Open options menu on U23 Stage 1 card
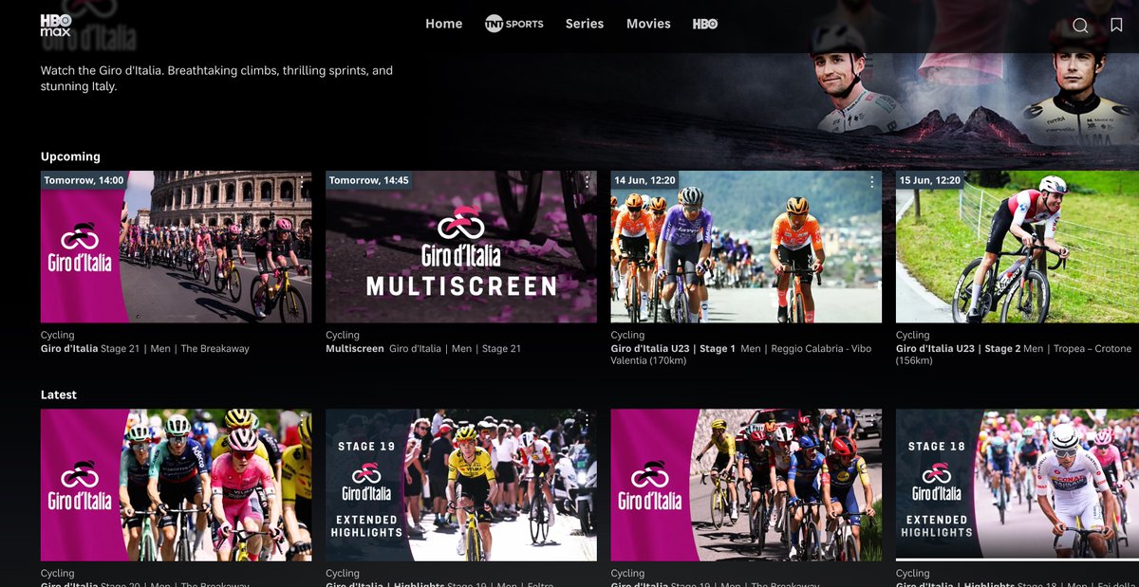1139x587 pixels. tap(872, 181)
